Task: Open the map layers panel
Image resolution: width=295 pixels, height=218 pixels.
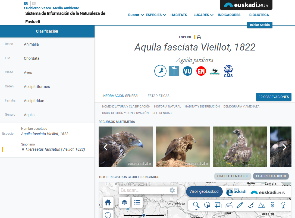Action: click(124, 202)
